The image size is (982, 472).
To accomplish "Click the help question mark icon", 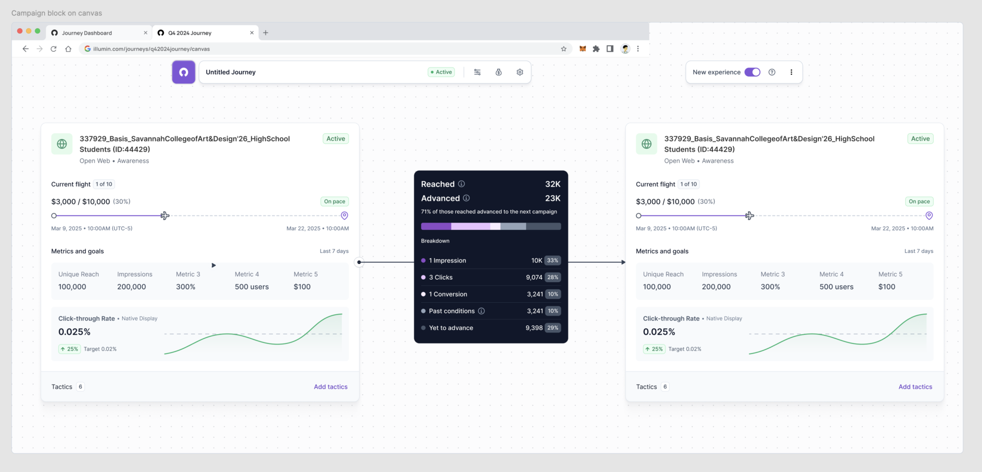I will 772,72.
